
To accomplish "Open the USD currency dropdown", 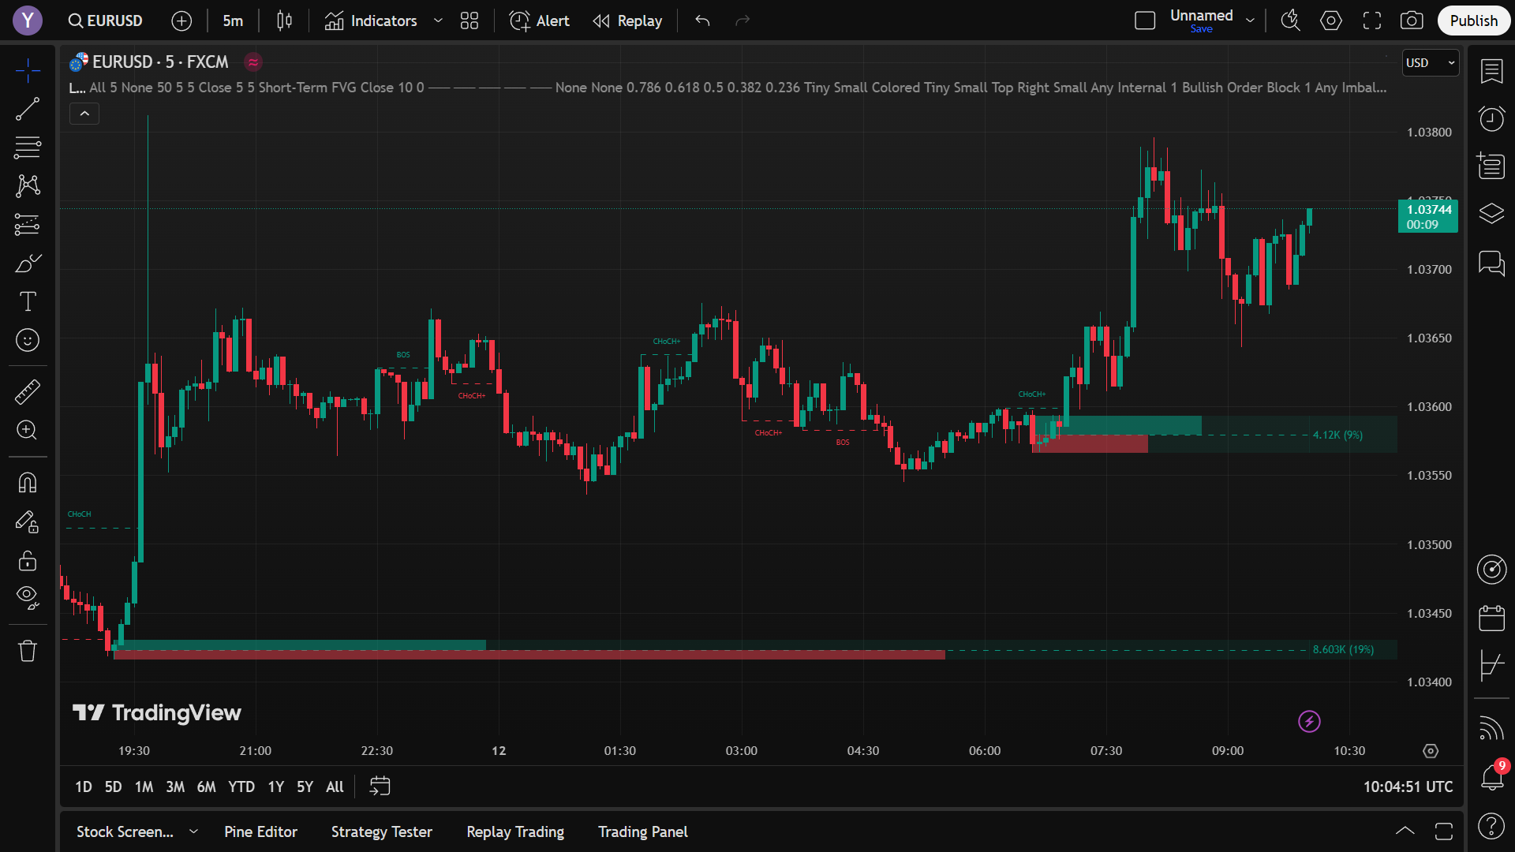I will 1430,63.
